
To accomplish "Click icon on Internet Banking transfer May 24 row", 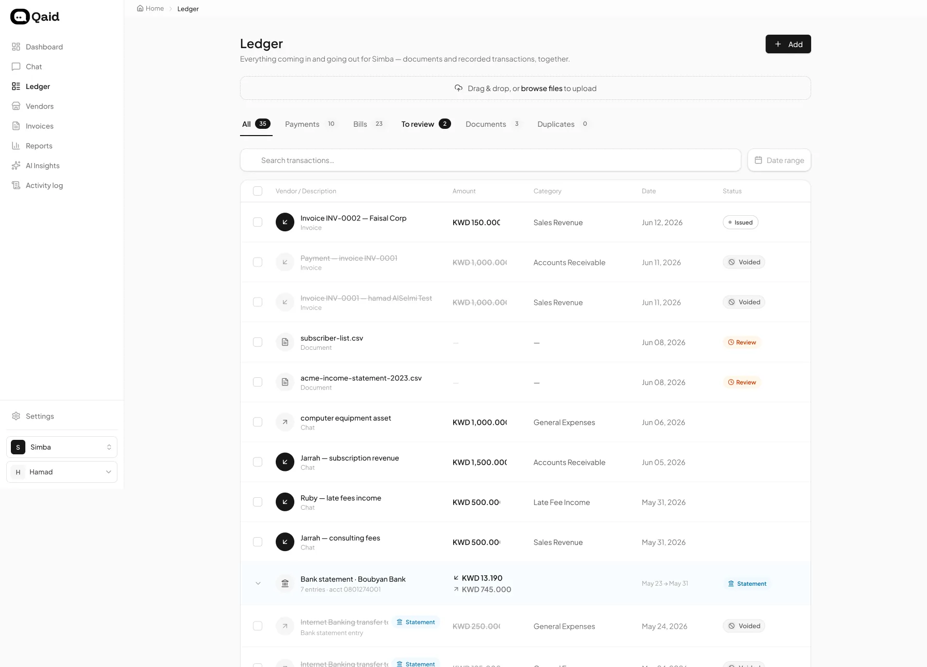I will point(285,626).
